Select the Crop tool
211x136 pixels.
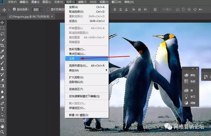pyautogui.click(x=2, y=46)
